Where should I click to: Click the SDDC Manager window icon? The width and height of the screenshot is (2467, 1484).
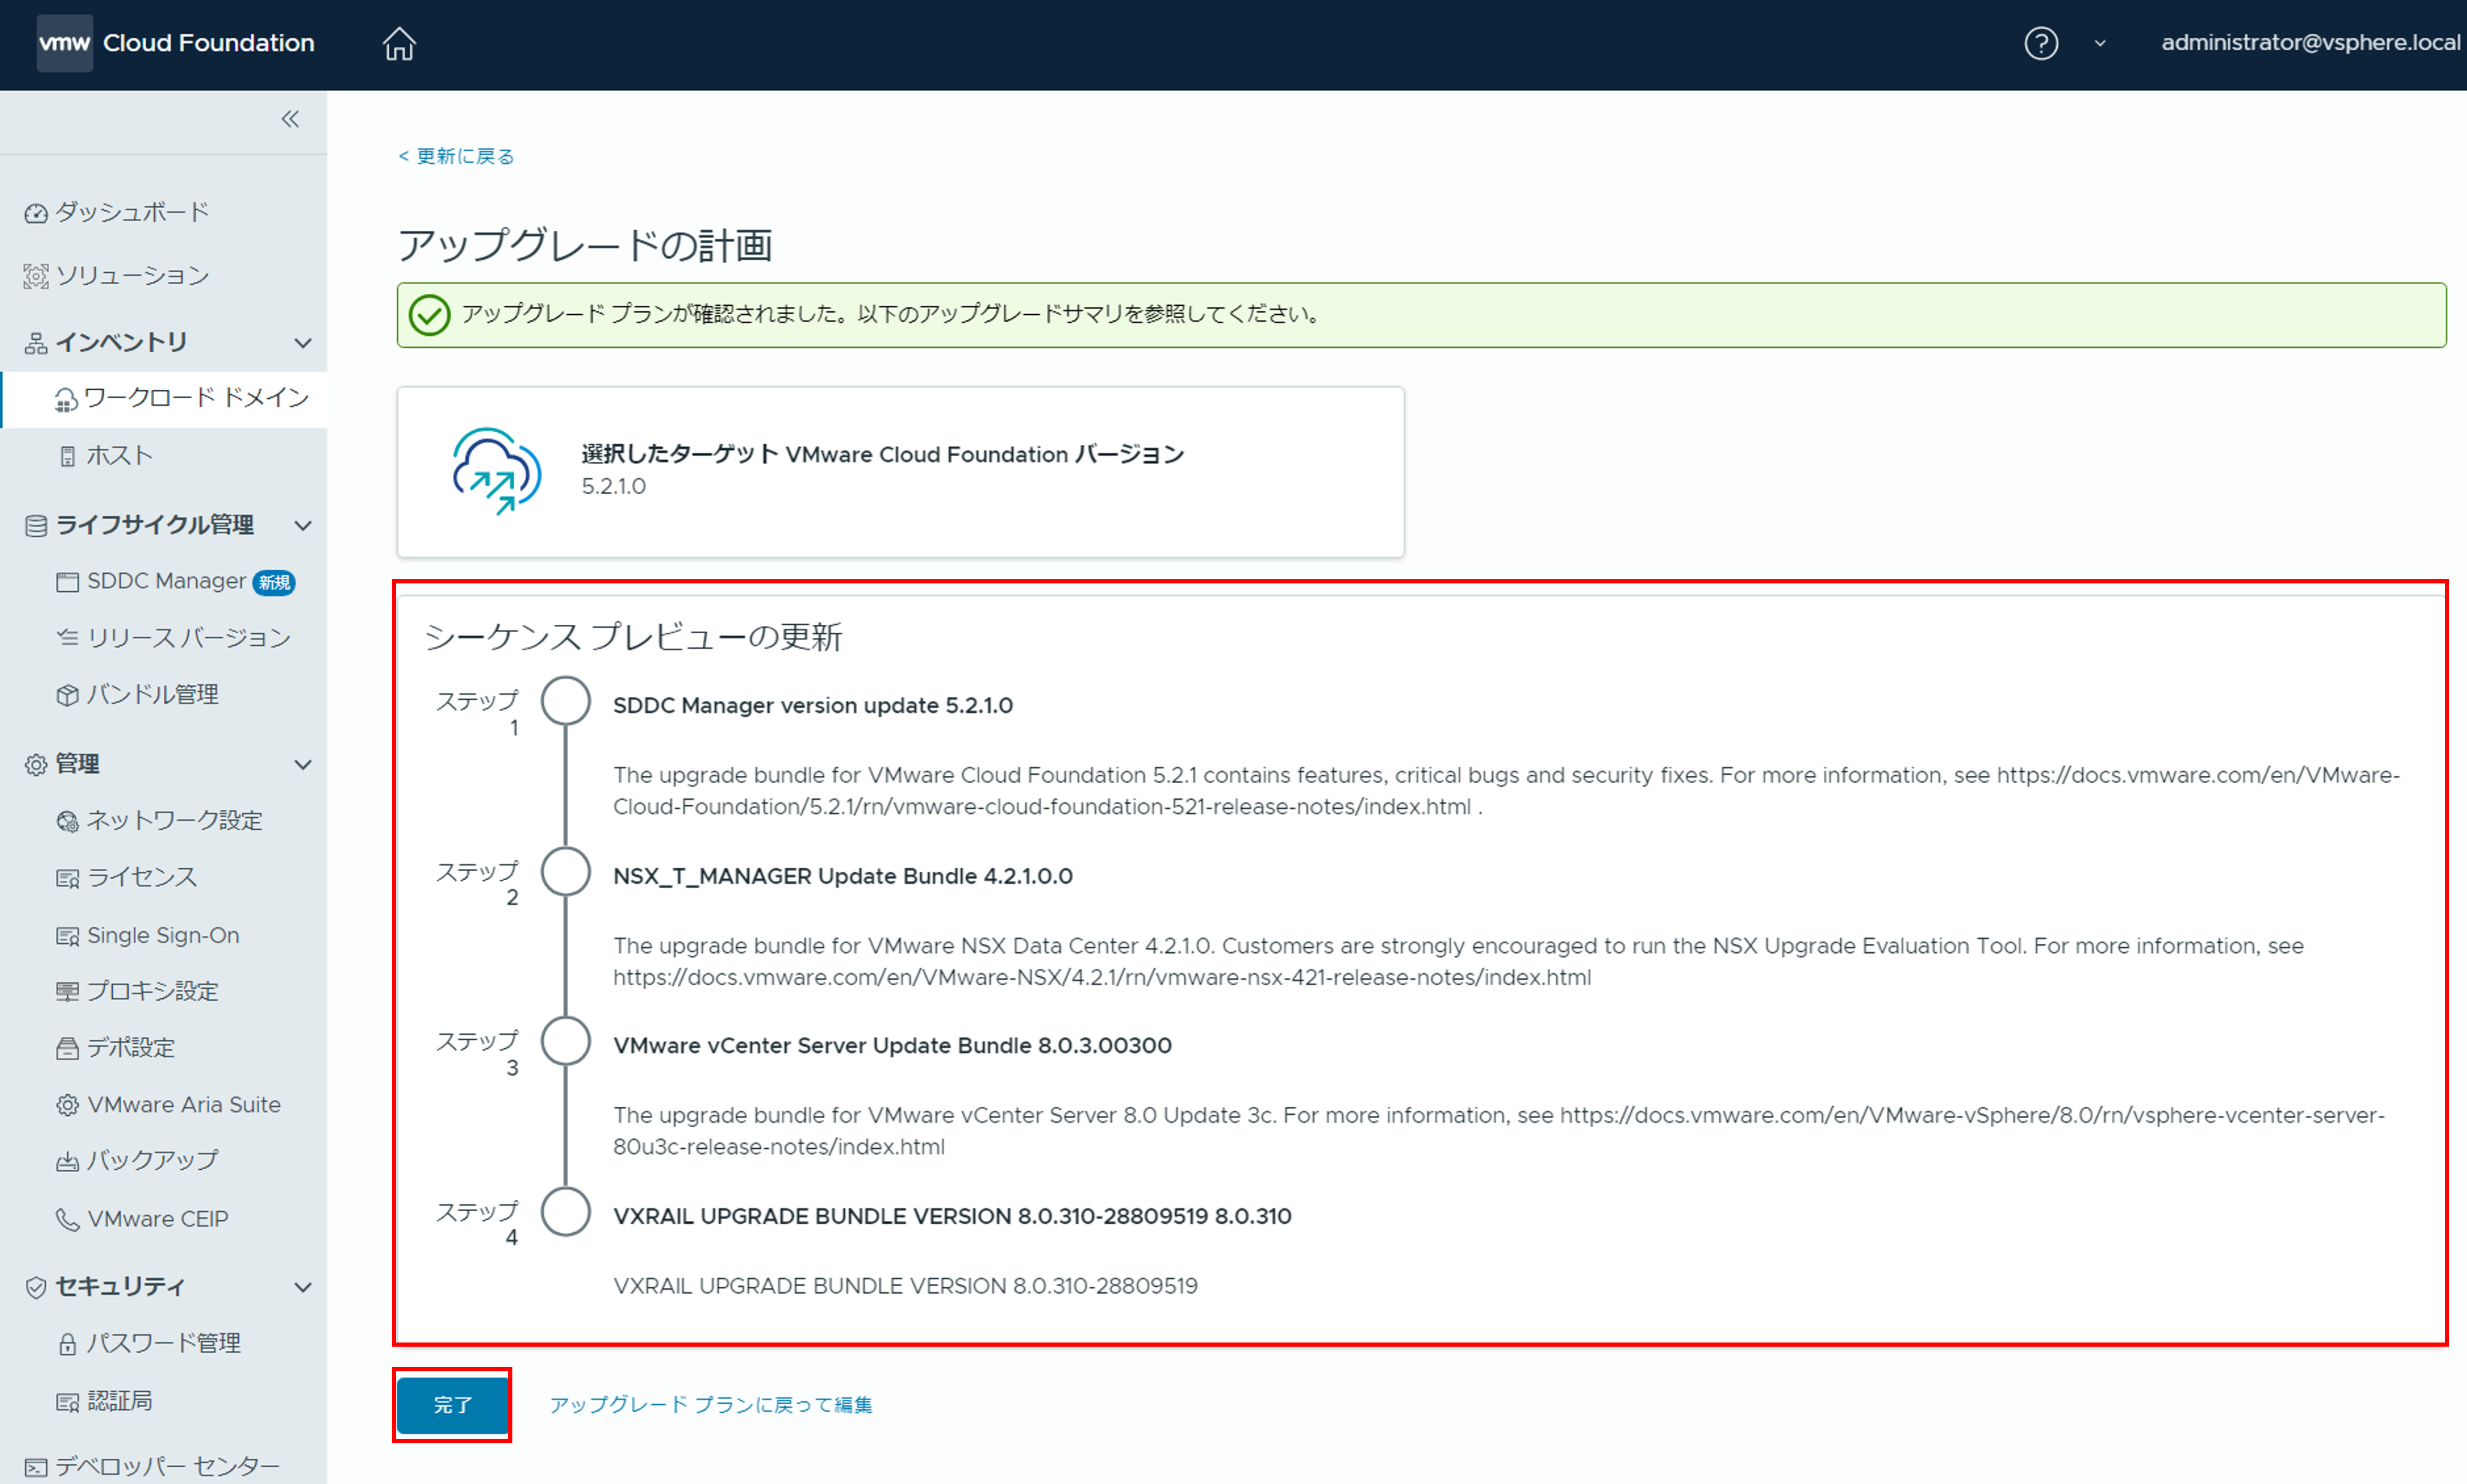pos(67,582)
